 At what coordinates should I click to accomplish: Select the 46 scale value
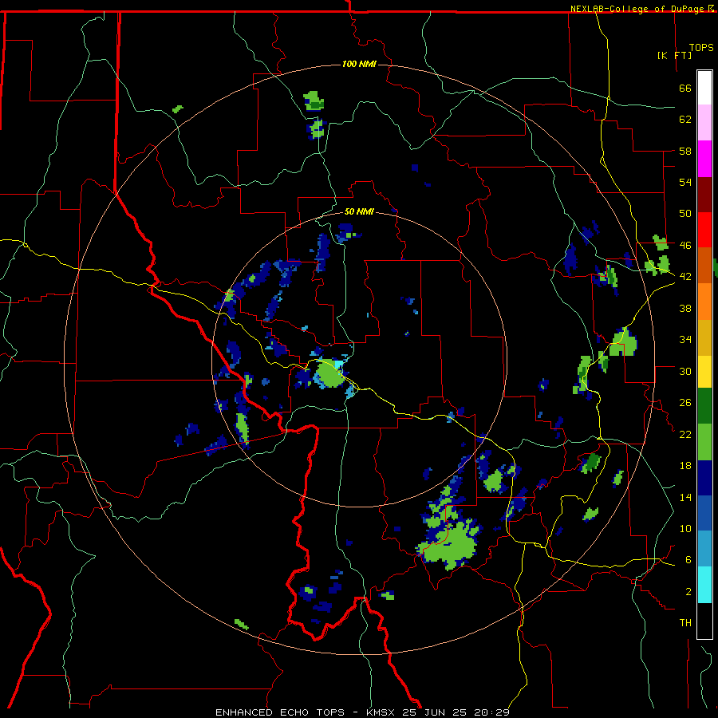tap(685, 245)
